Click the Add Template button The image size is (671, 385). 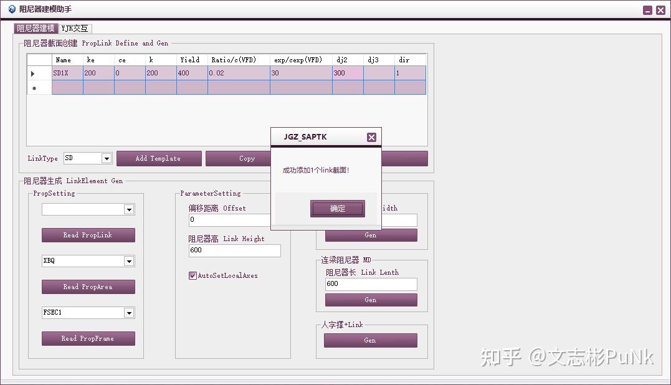click(159, 158)
